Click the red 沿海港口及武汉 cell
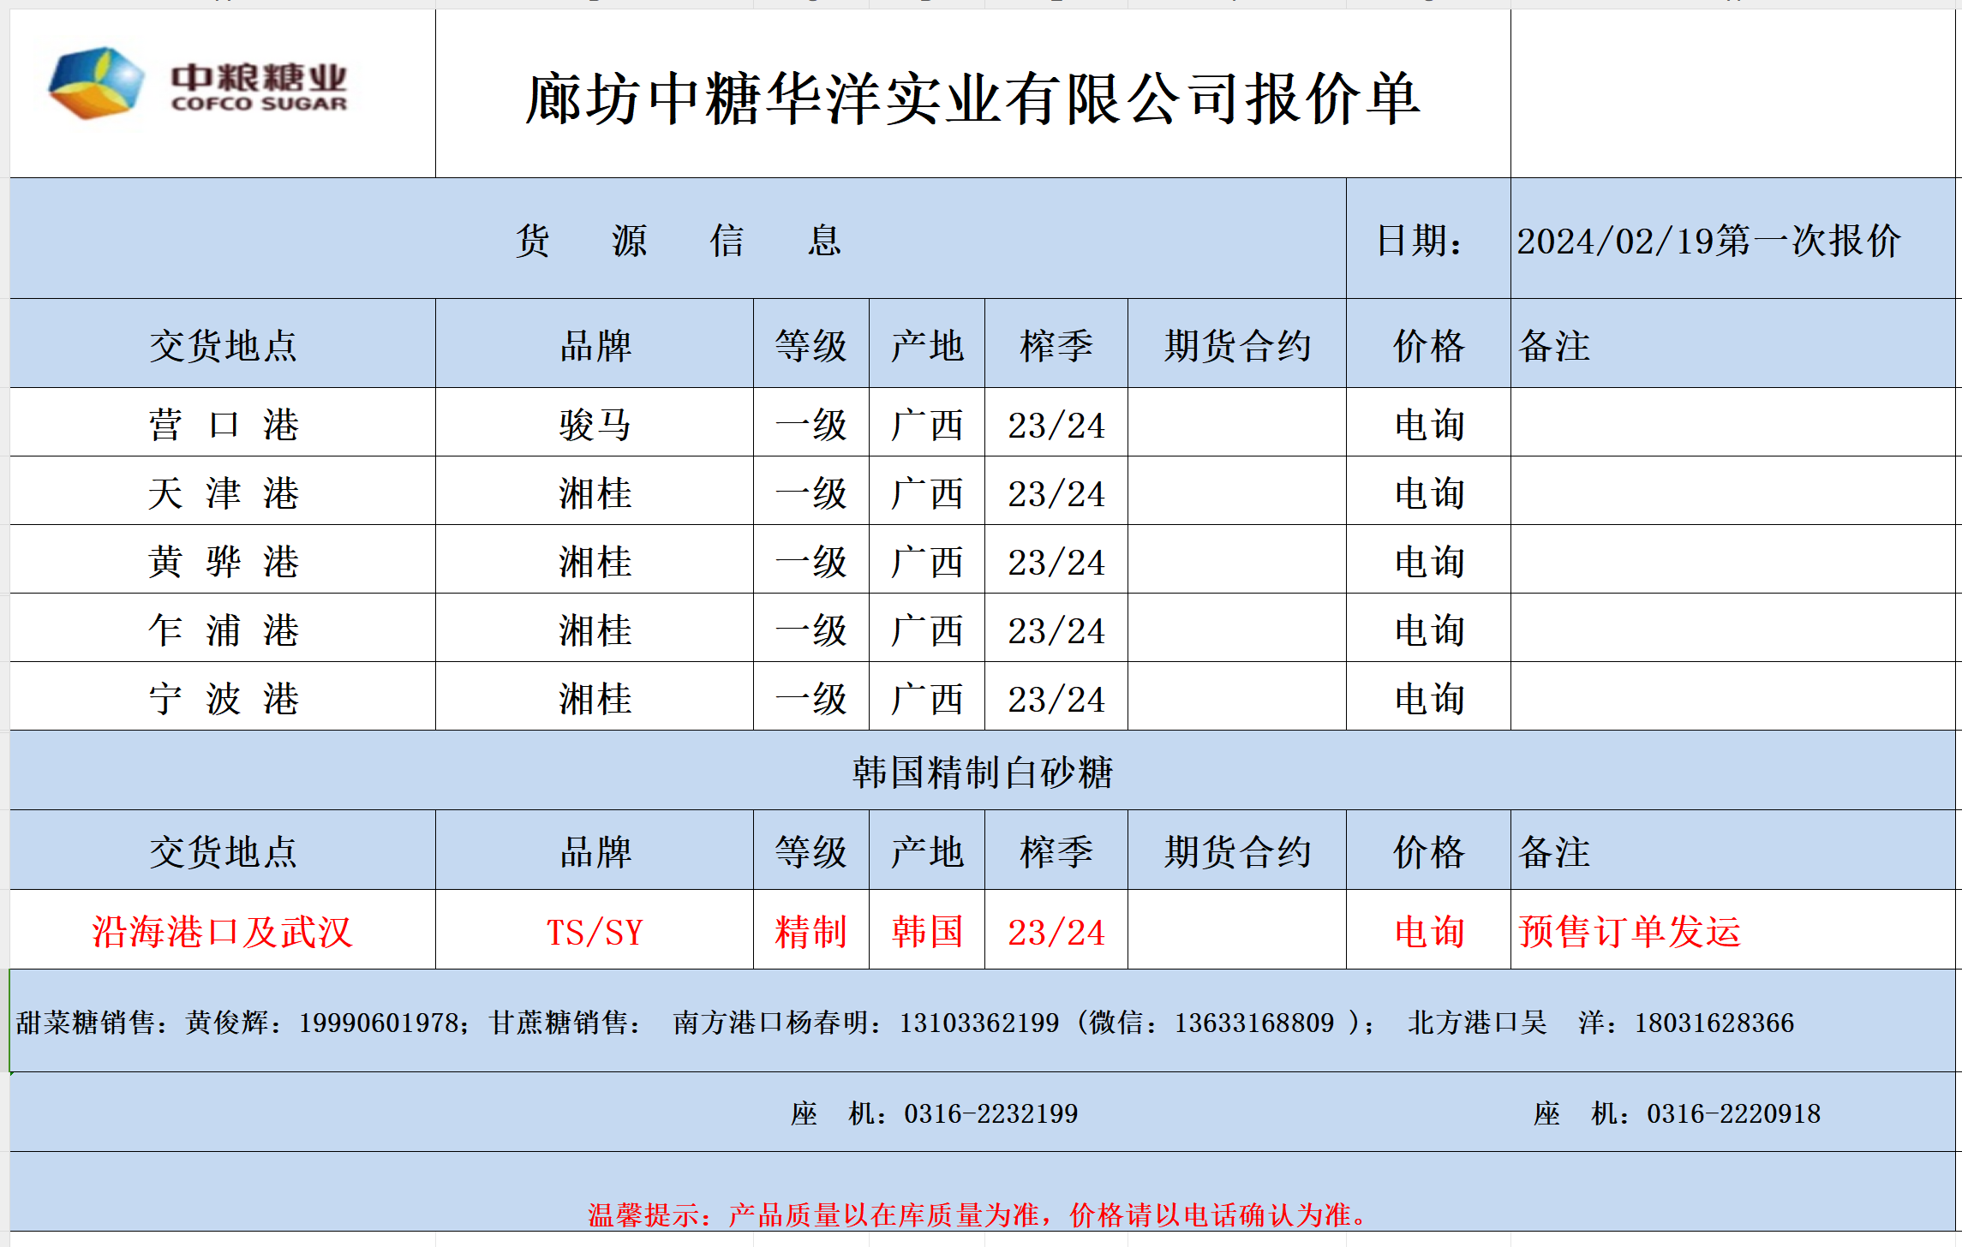1962x1247 pixels. 223,932
